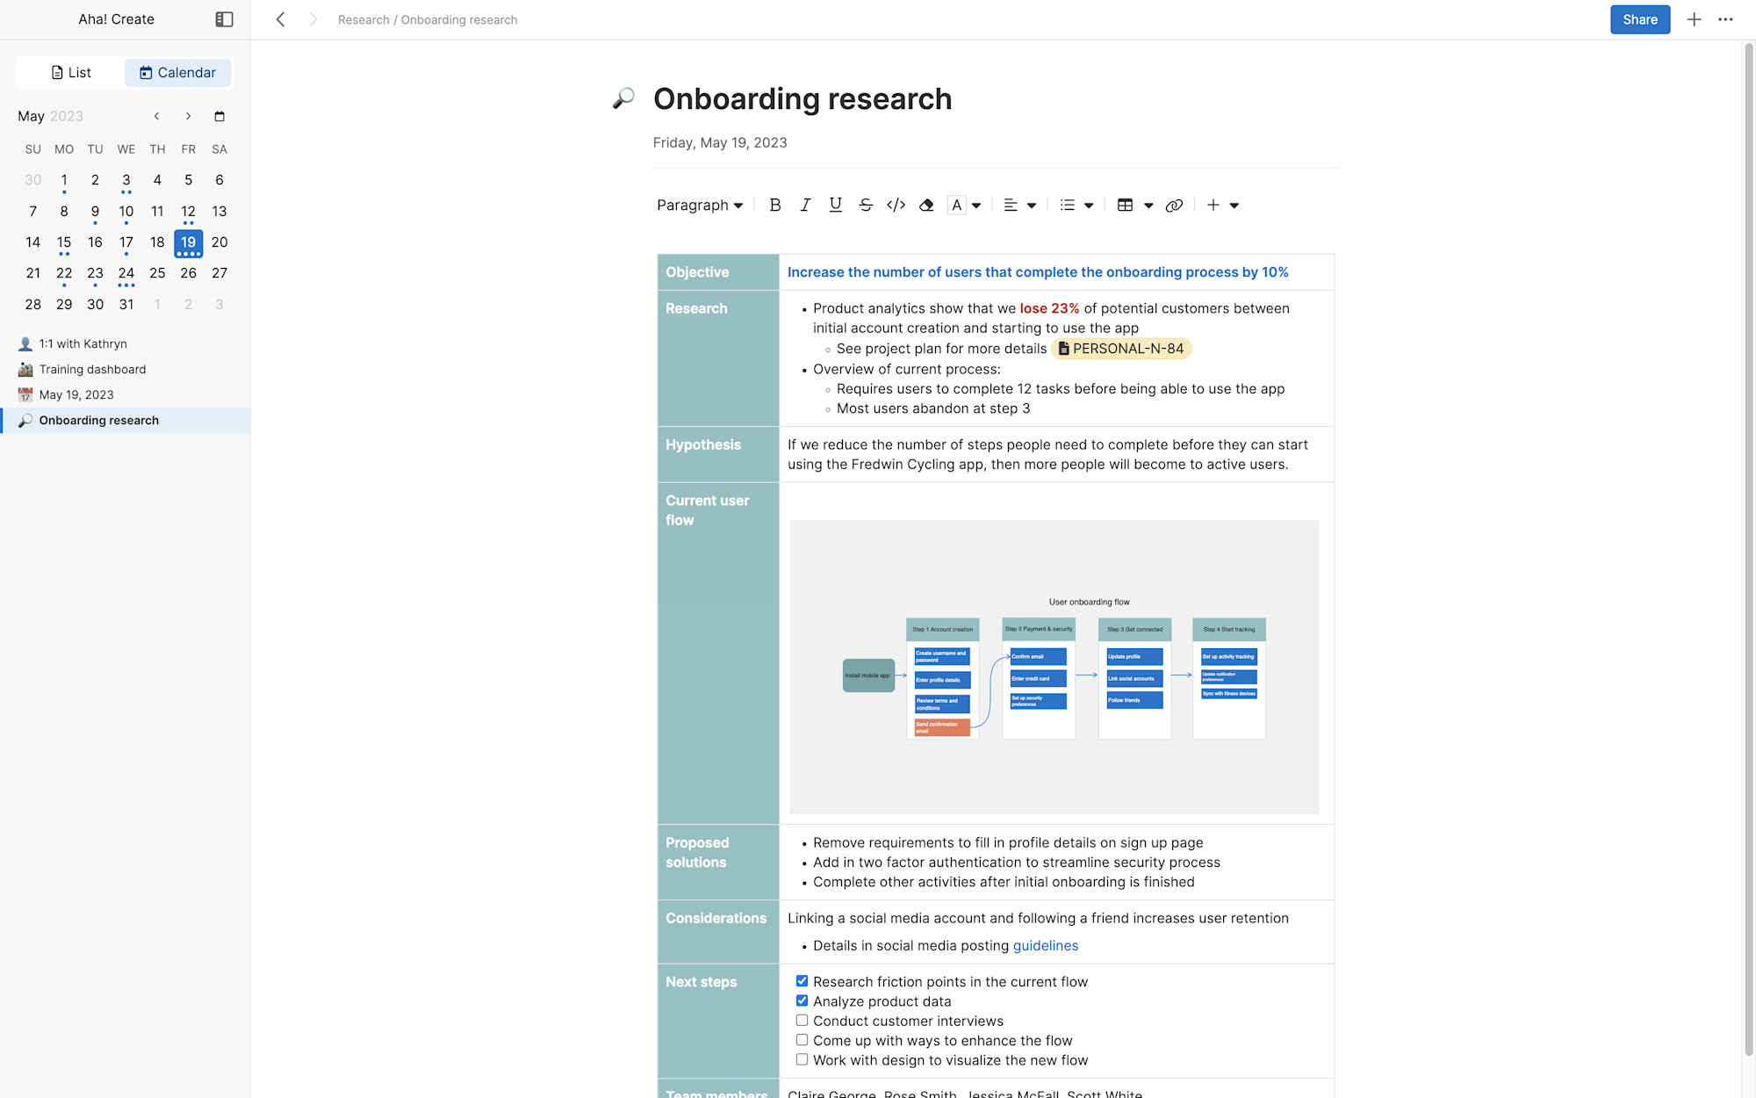Check Conduct customer interviews checkbox
This screenshot has height=1098, width=1756.
802,1021
